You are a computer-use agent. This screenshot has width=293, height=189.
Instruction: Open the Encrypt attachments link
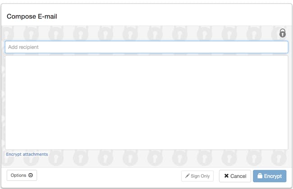[x=27, y=154]
